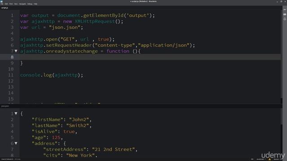Select the json.json pane header
287x161 pixels.
pyautogui.click(x=5, y=106)
